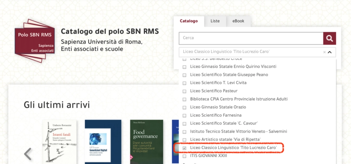Uncheck Liceo Classico Linguistico 'Tito Lucrezio Caro'
Image resolution: width=351 pixels, height=164 pixels.
point(185,148)
